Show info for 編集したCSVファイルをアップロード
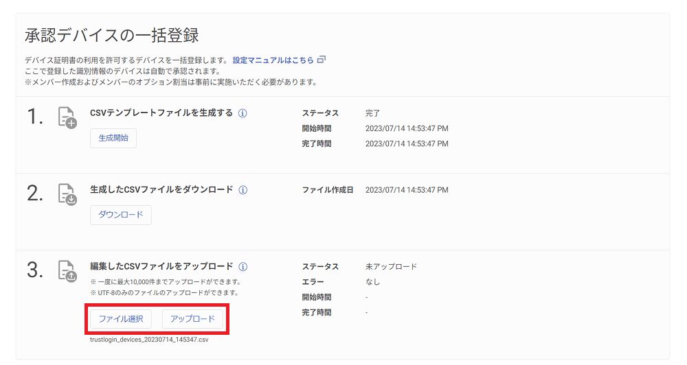Screen dimensions: 687x365 (x=243, y=266)
